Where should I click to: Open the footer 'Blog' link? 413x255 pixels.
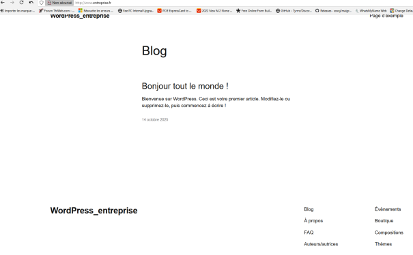click(x=309, y=209)
